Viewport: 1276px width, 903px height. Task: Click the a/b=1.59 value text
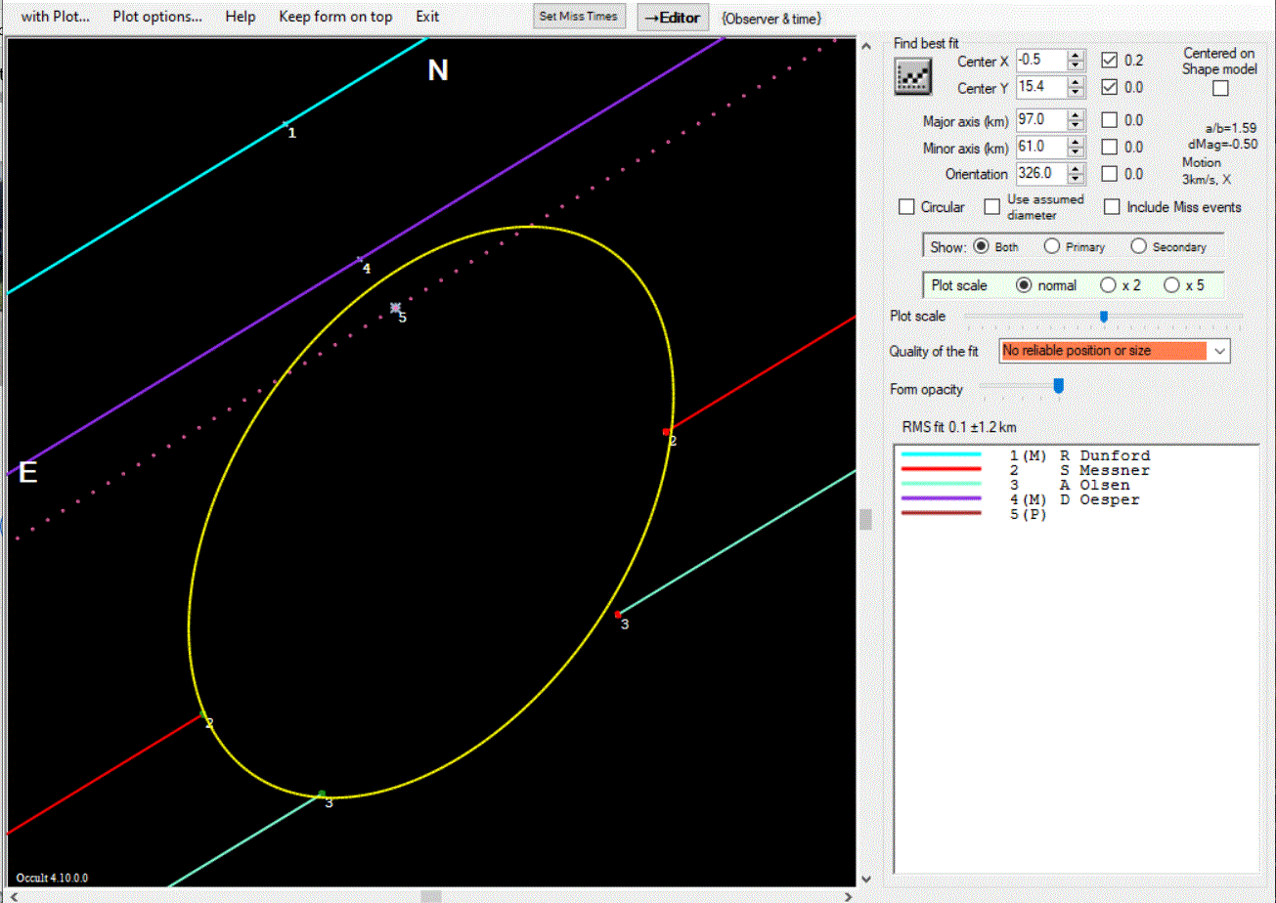tap(1231, 127)
